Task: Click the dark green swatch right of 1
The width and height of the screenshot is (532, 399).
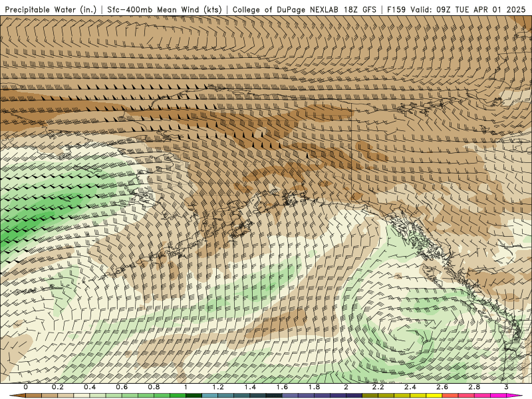Action: [194, 395]
